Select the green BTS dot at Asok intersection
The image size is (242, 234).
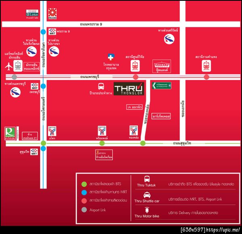point(44,143)
